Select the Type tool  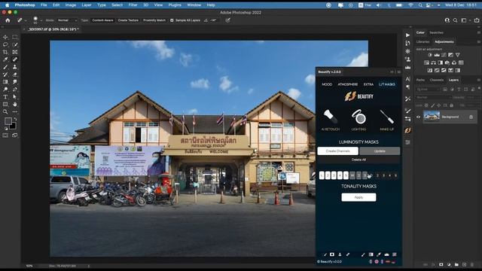click(5, 97)
